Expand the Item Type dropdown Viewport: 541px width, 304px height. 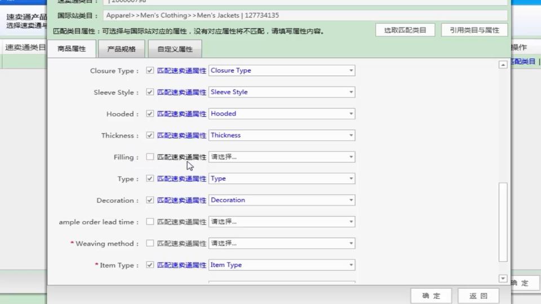click(x=282, y=265)
